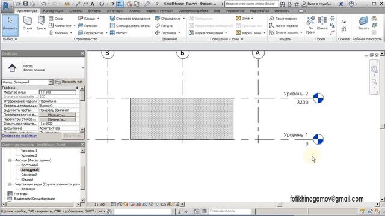385x216 pixels.
Task: Open the Компонент dropdown arrow
Action: click(x=75, y=26)
